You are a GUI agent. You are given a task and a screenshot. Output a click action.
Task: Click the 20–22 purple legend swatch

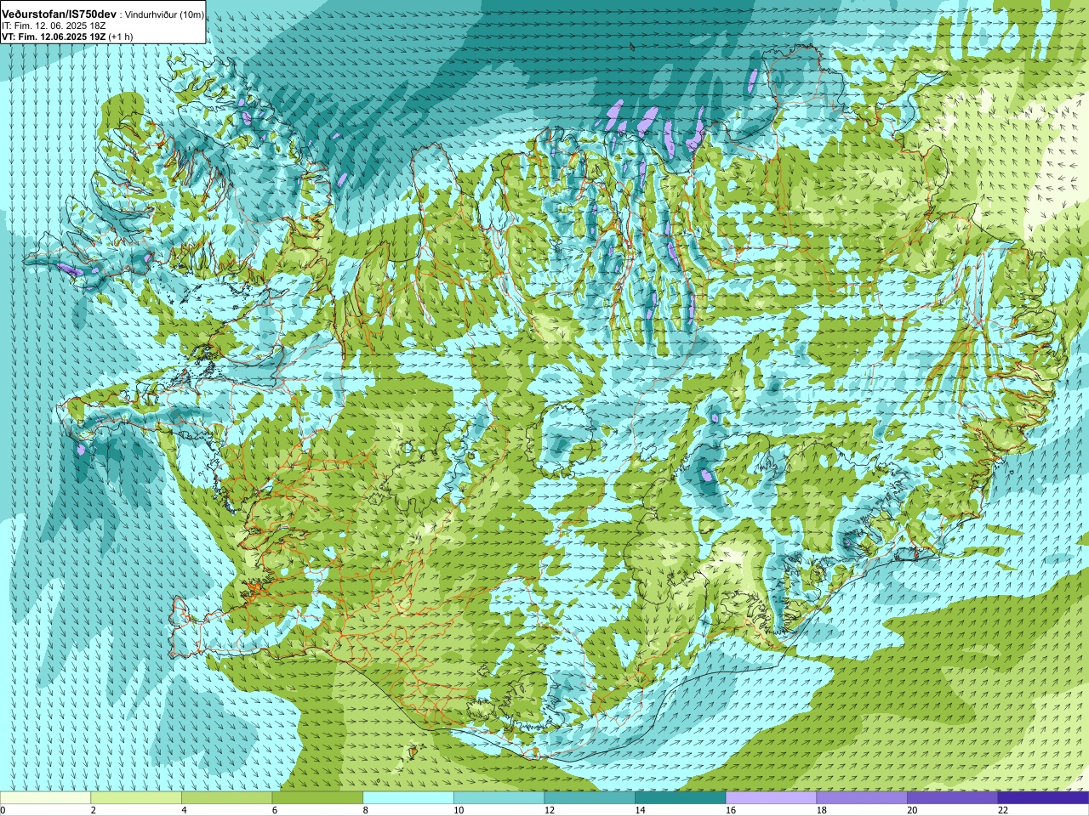pyautogui.click(x=953, y=798)
